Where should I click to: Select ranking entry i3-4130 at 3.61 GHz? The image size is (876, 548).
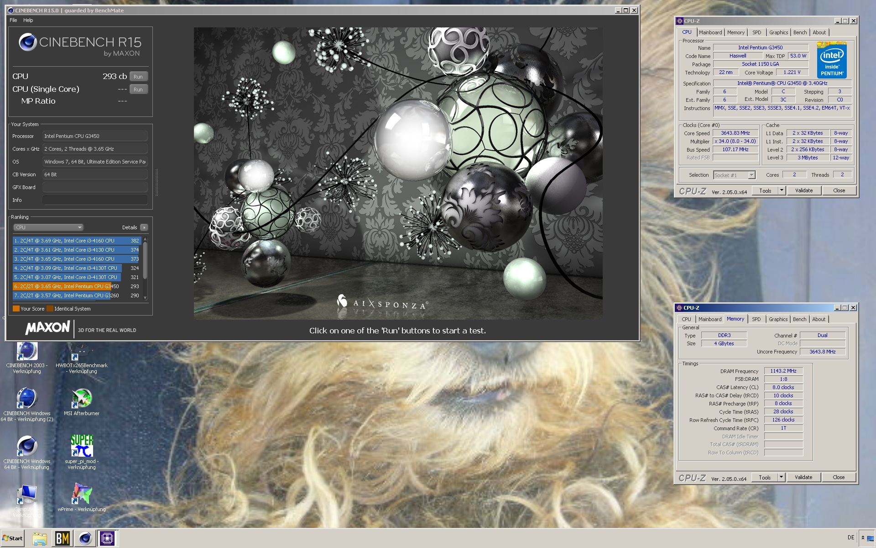77,250
